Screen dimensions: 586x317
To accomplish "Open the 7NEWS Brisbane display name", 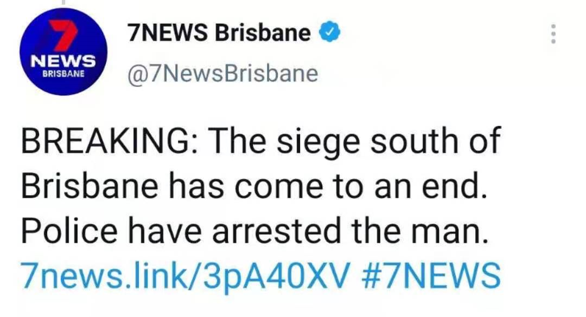I will [x=219, y=34].
